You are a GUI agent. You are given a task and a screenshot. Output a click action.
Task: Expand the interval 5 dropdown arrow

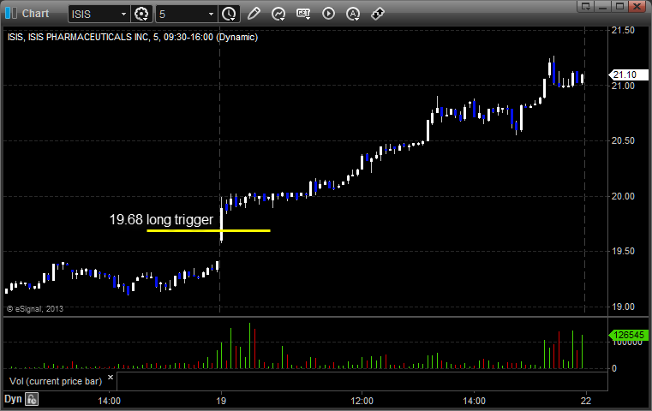(x=211, y=15)
